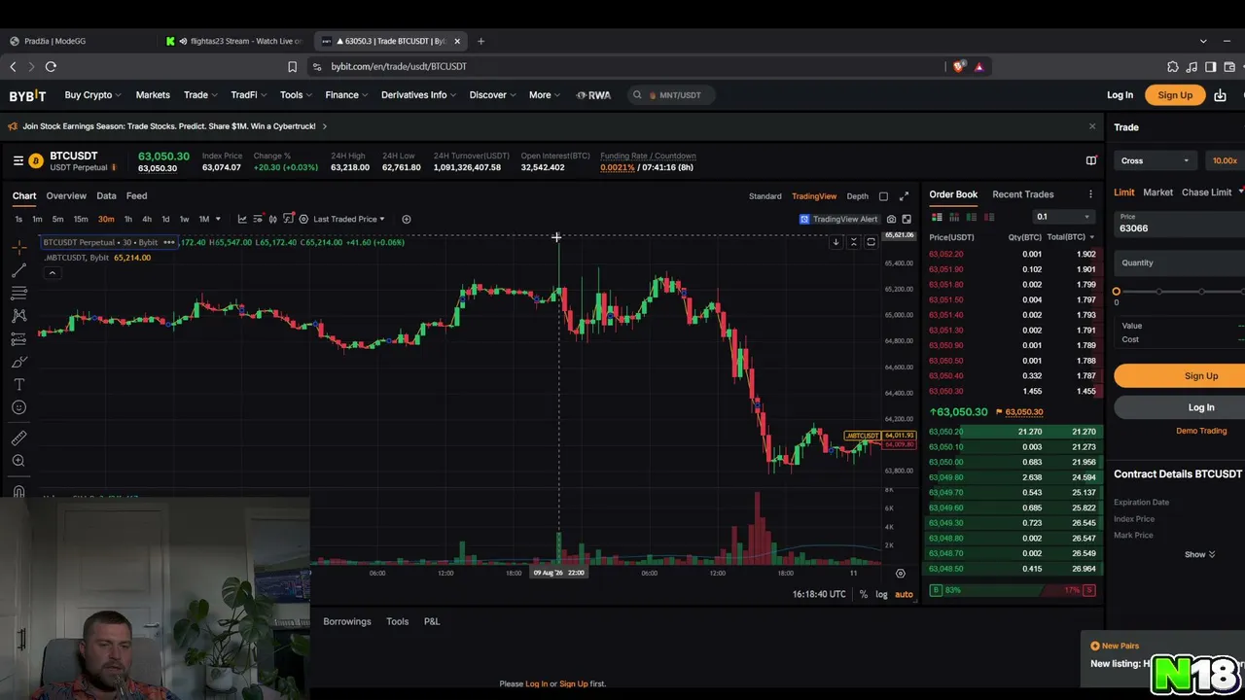Select the 1h timeframe
The width and height of the screenshot is (1245, 700).
[127, 219]
